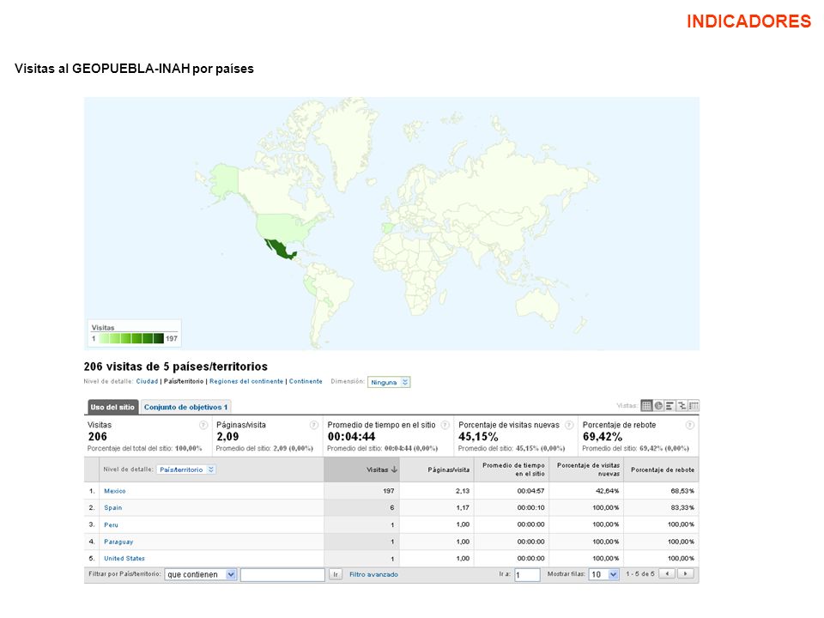Open help icon next to Páginas/visita metric
This screenshot has height=618, width=824.
click(x=314, y=425)
